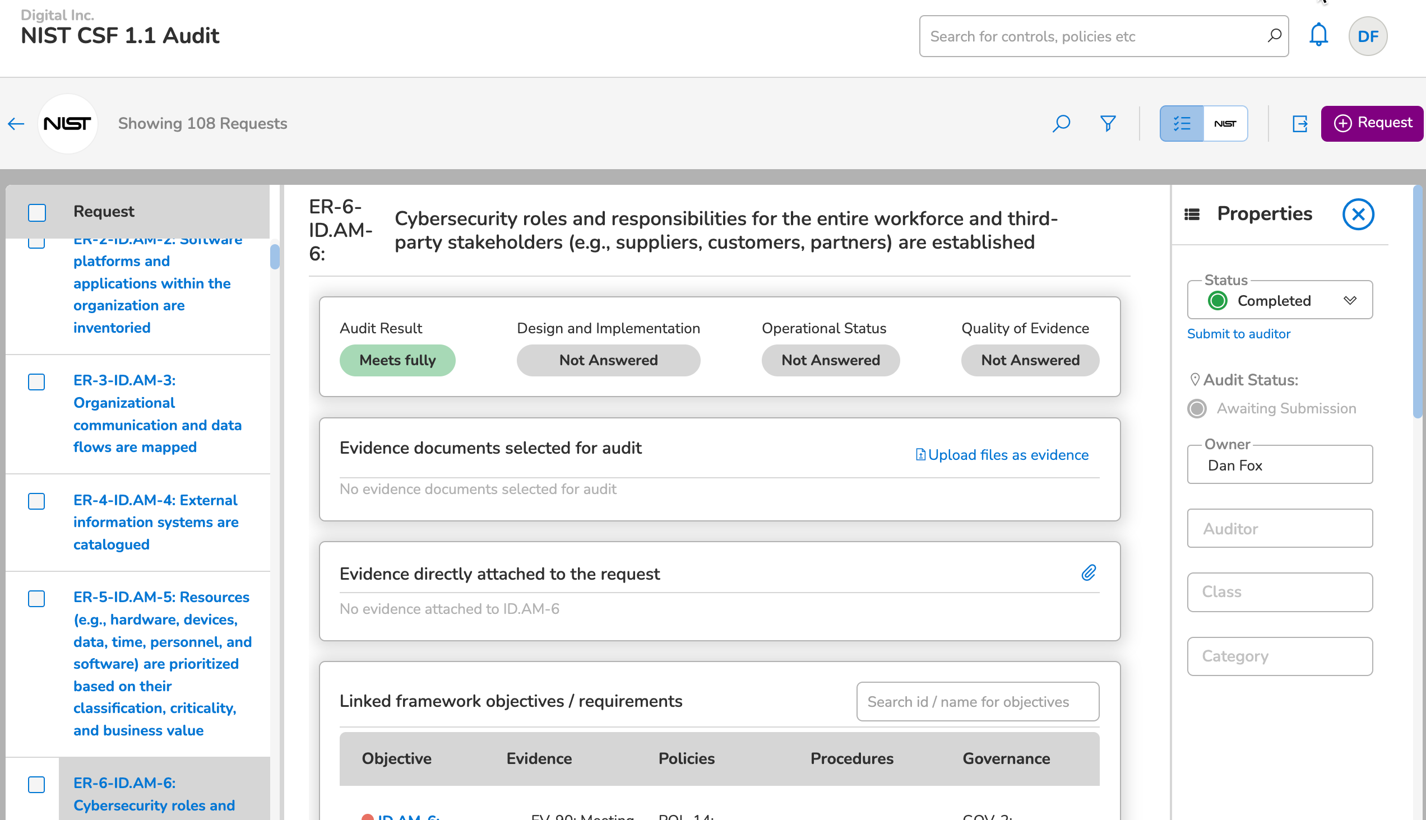Click Not Answered under Design and Implementation
This screenshot has width=1426, height=820.
(x=608, y=361)
